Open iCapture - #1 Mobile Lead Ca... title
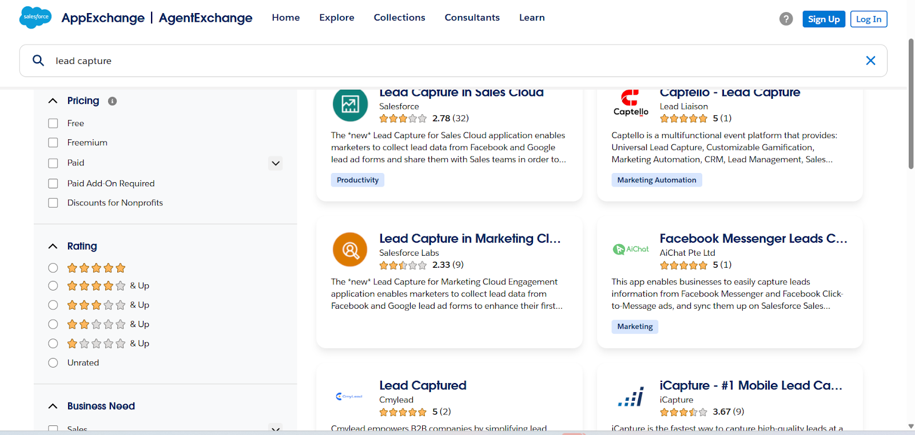The image size is (915, 435). point(751,385)
